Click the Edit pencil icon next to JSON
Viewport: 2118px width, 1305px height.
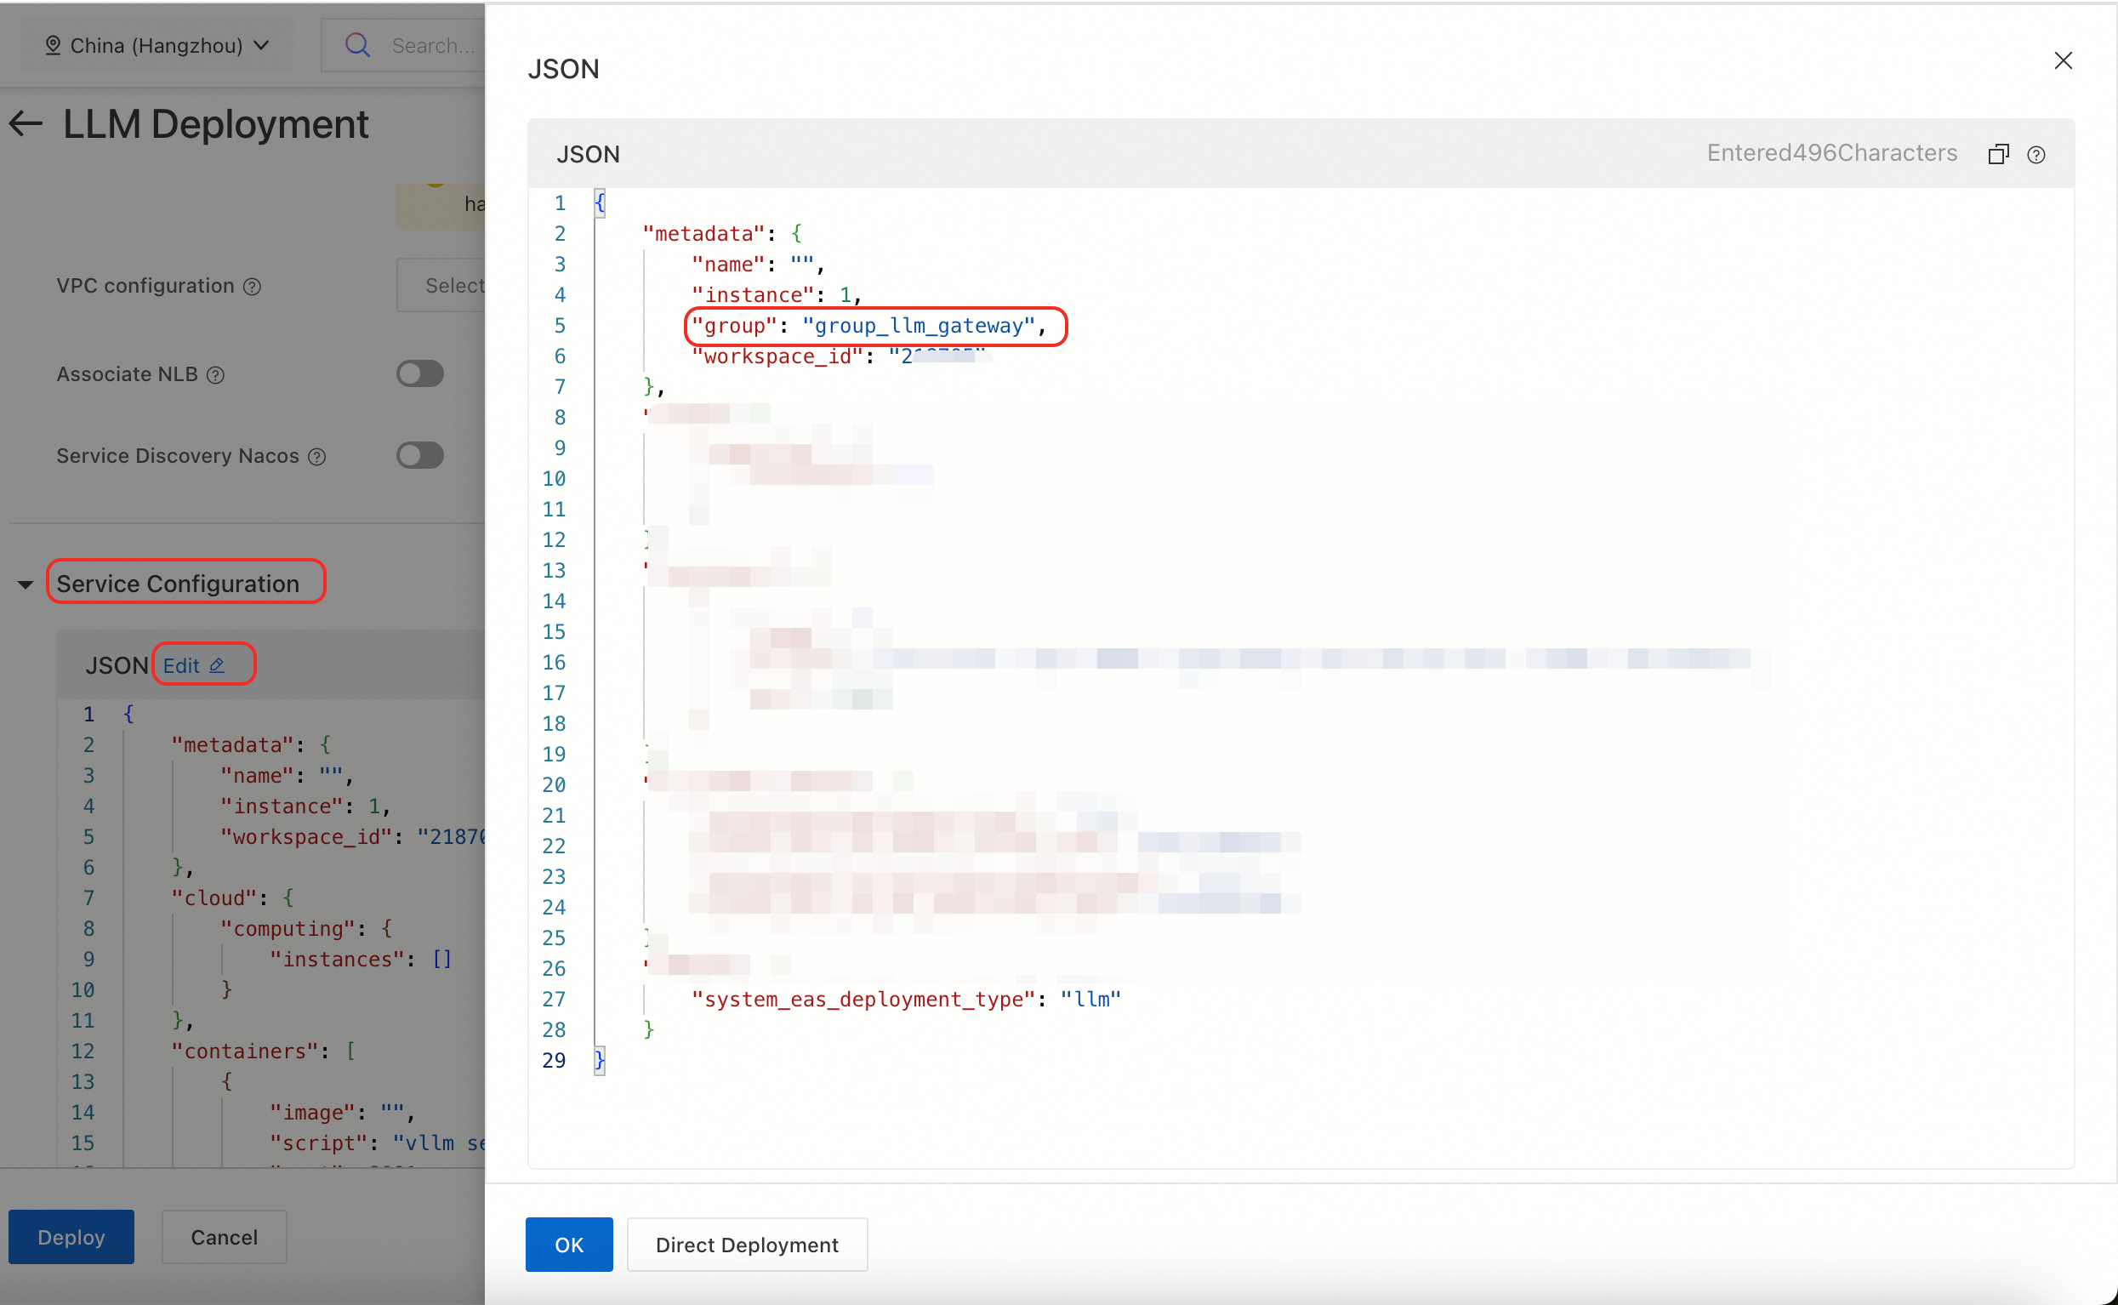coord(218,665)
